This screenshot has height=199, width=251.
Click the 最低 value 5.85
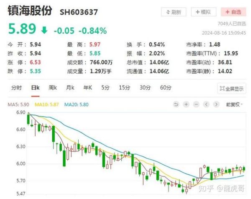pyautogui.click(x=95, y=54)
